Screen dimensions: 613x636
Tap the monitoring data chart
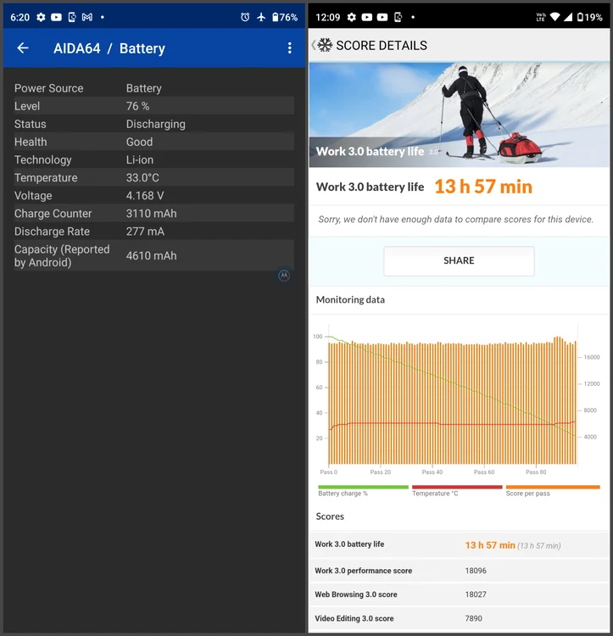pos(456,399)
